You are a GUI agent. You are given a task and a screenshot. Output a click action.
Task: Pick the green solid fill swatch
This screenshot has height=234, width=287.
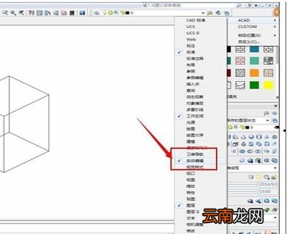(x=254, y=85)
